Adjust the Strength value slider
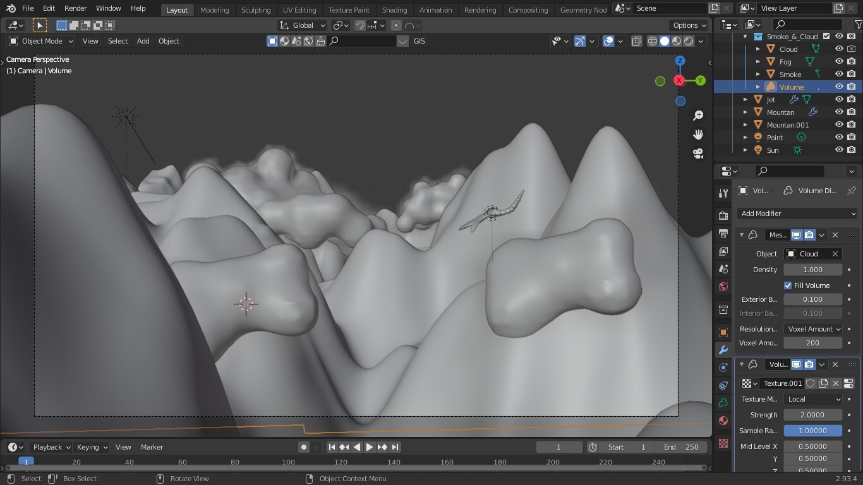 (x=812, y=415)
